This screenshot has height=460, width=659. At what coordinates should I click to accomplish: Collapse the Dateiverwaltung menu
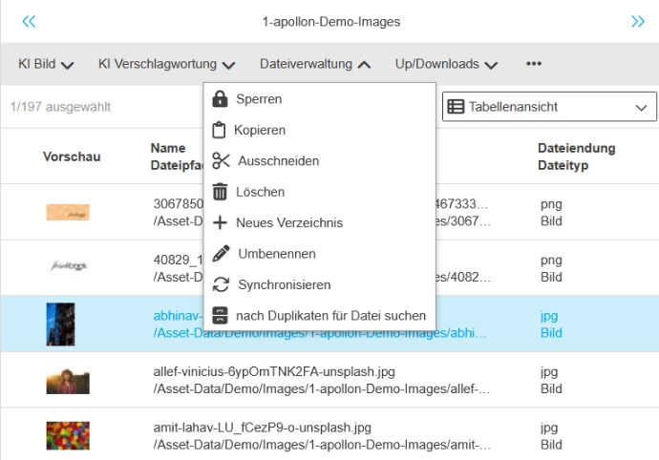coord(315,64)
